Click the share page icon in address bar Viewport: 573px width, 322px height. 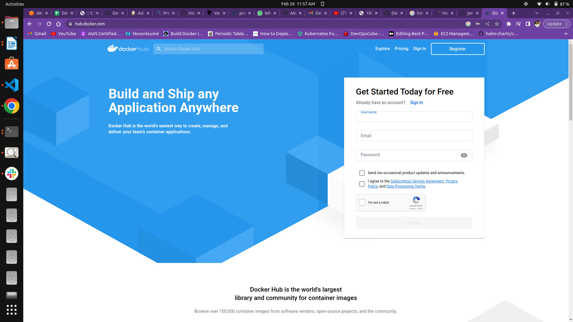(x=487, y=24)
